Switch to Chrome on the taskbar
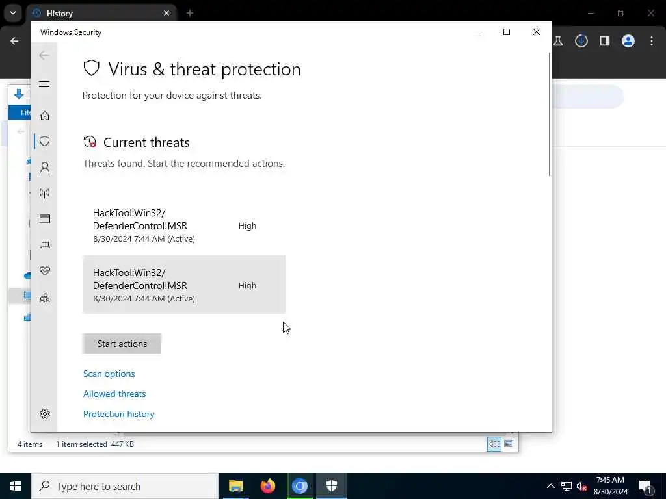 point(299,486)
